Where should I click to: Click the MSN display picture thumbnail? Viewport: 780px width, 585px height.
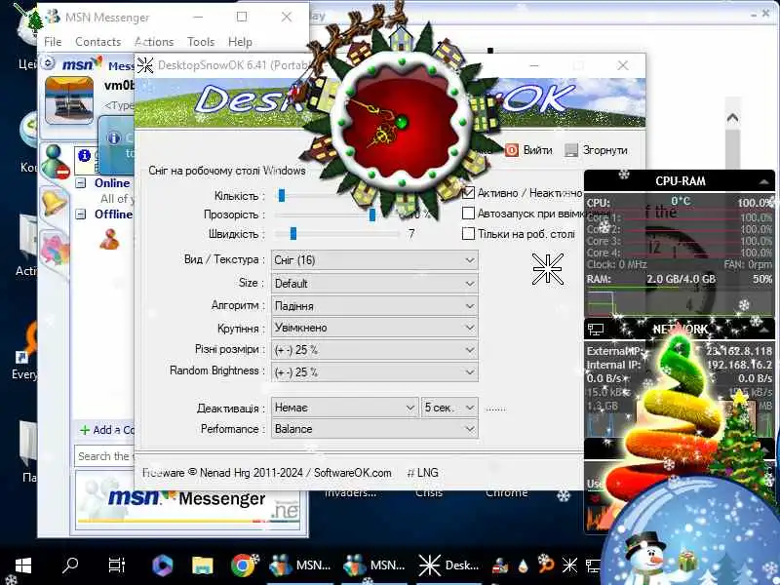(x=69, y=100)
